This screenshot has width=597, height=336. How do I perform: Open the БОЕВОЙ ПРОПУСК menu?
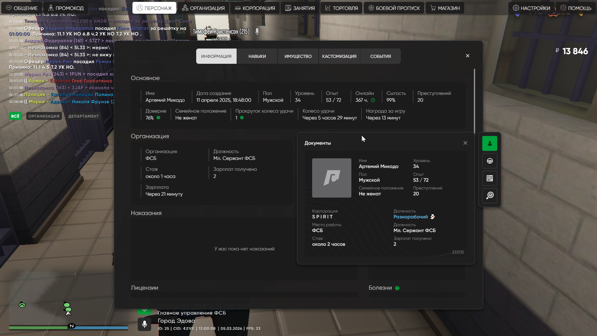coord(394,8)
